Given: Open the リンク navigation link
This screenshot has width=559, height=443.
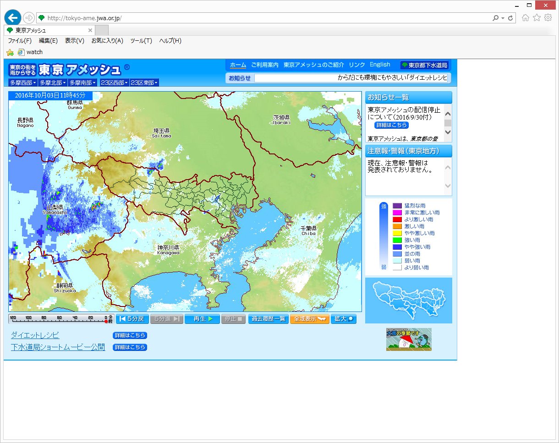Looking at the screenshot, I should pyautogui.click(x=357, y=65).
